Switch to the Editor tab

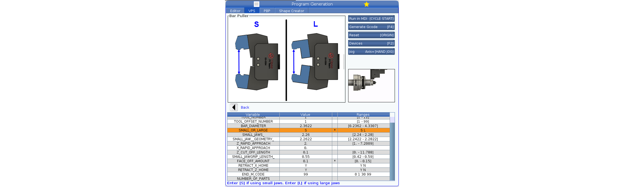coord(235,11)
